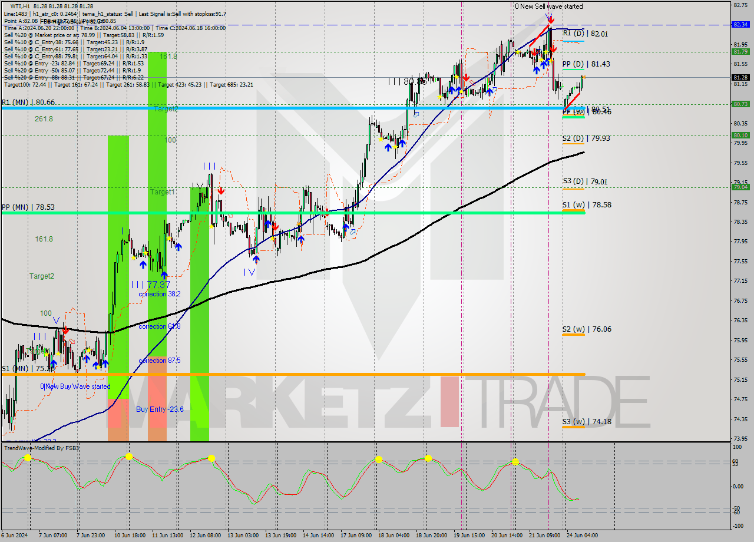Screen dimensions: 754x542
Task: Click the green 81.79 price tag on axis
Action: (x=740, y=51)
